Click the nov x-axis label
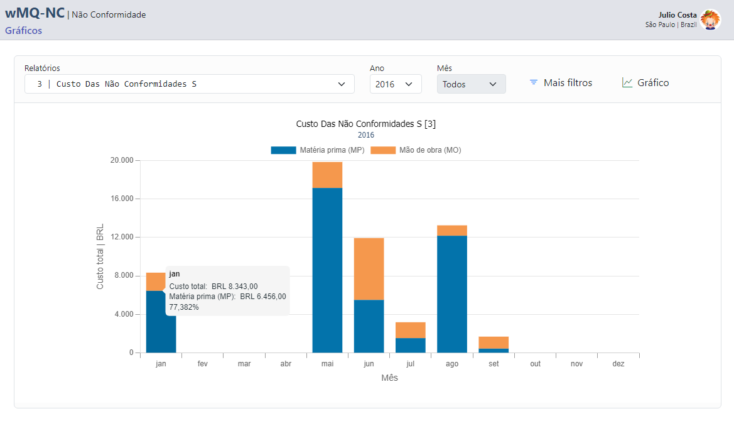The image size is (734, 421). 576,363
